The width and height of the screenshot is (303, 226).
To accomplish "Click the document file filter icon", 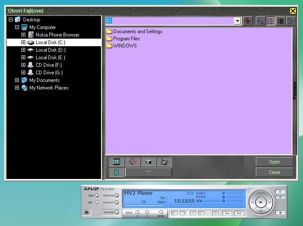I will tap(116, 172).
